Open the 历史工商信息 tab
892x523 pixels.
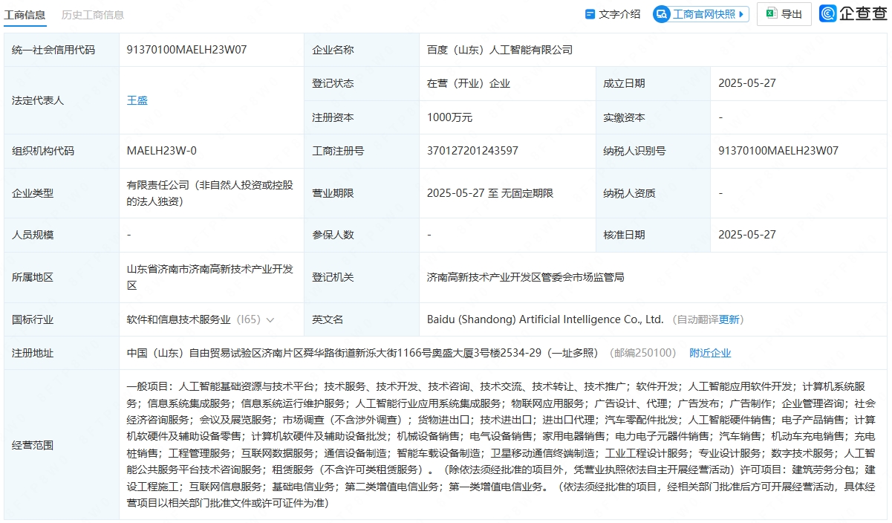(x=93, y=14)
